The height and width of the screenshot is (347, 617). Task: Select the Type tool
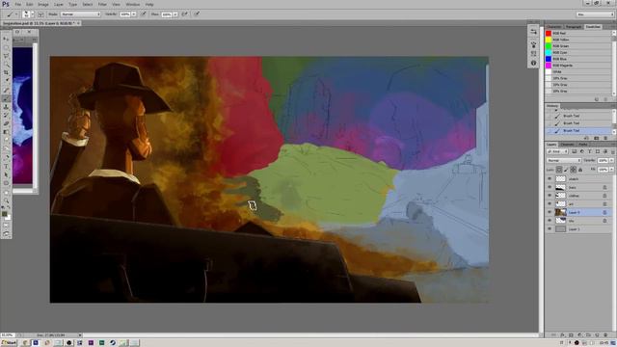click(x=6, y=167)
